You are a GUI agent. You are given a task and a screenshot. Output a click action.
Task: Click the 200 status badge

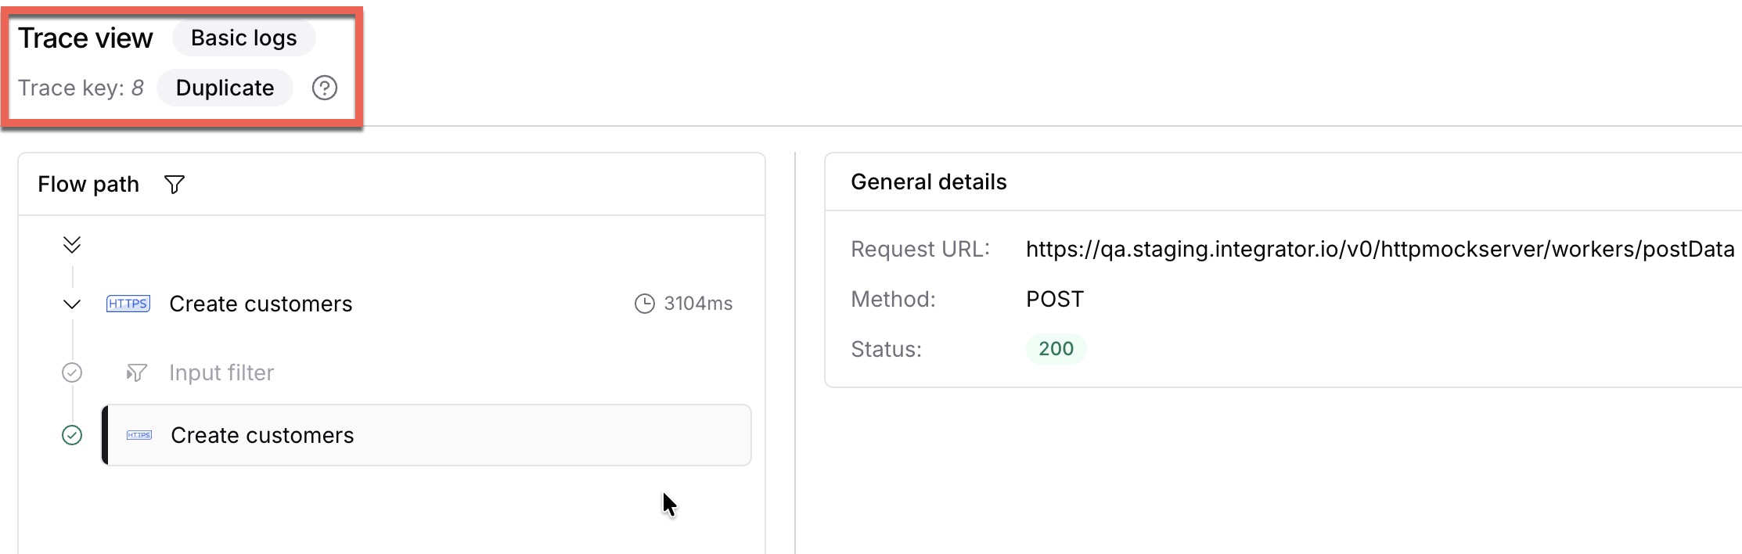point(1056,349)
